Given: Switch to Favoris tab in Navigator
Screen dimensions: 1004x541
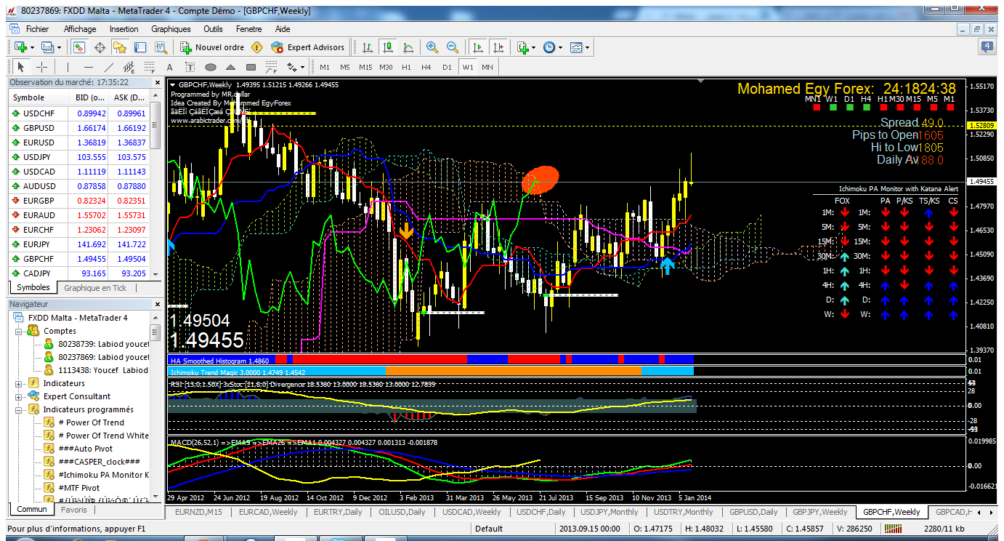Looking at the screenshot, I should click(x=74, y=510).
